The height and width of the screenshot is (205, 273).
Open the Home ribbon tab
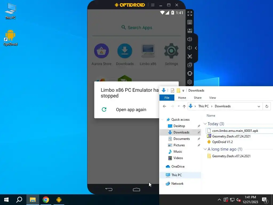(x=182, y=98)
